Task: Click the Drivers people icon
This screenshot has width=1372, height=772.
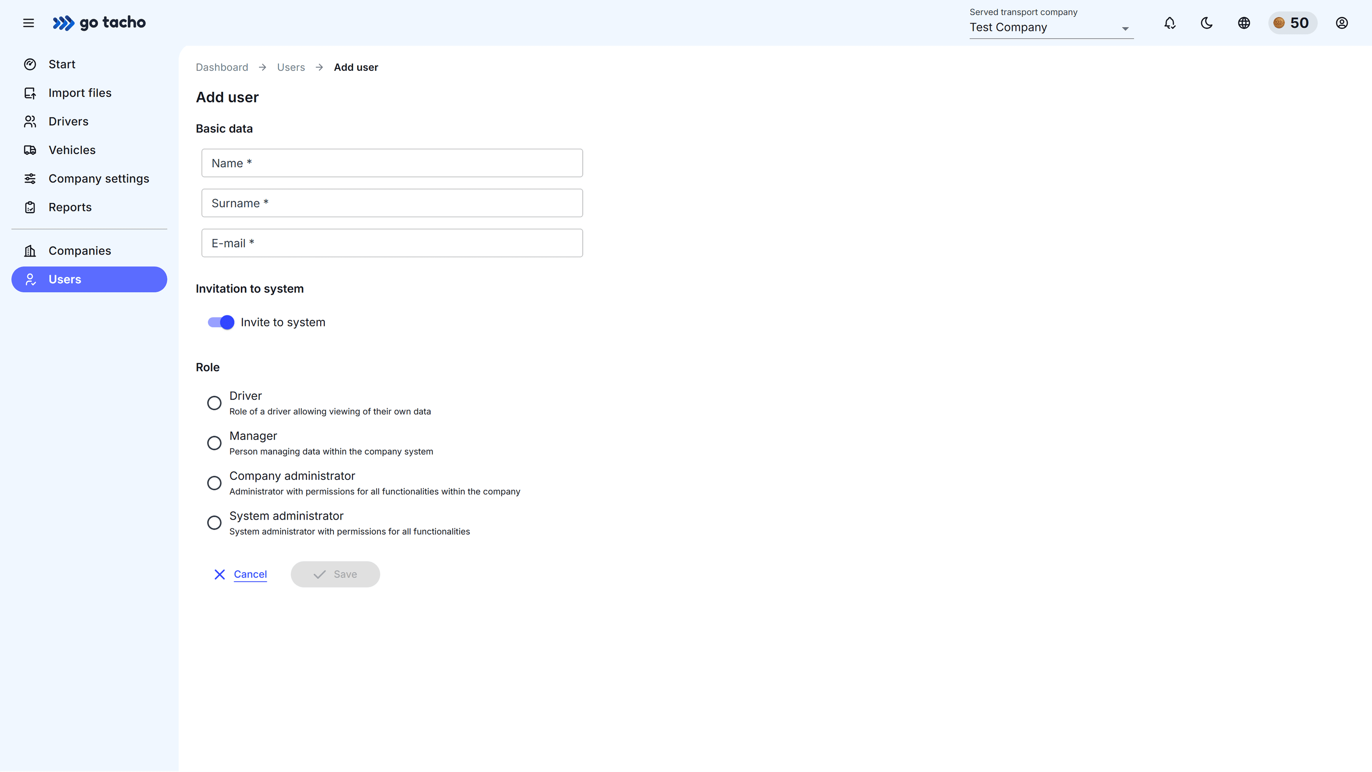Action: [30, 121]
